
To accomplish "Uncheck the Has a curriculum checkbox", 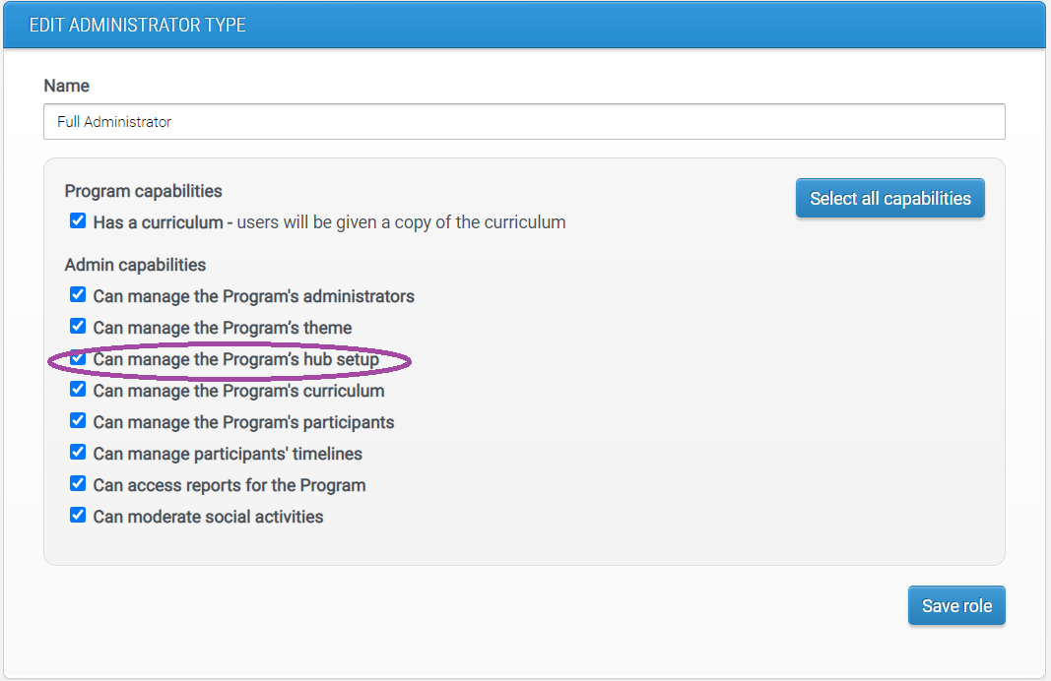I will (x=78, y=221).
